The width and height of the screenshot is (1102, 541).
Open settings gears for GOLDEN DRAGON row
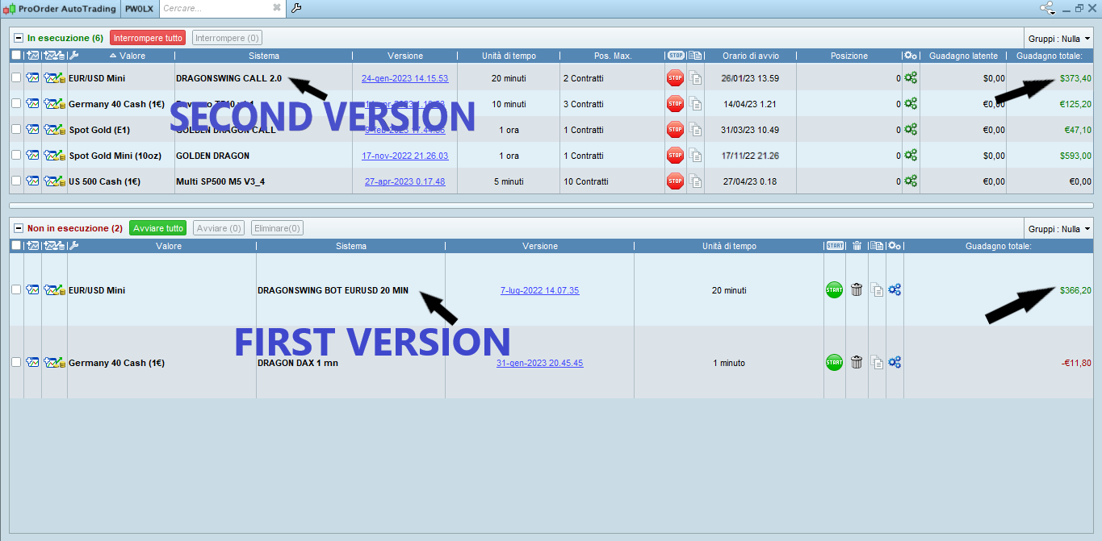point(911,156)
